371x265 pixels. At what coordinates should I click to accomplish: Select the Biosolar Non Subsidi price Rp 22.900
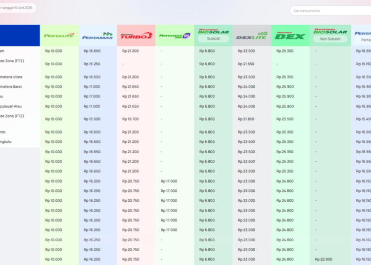(x=324, y=259)
